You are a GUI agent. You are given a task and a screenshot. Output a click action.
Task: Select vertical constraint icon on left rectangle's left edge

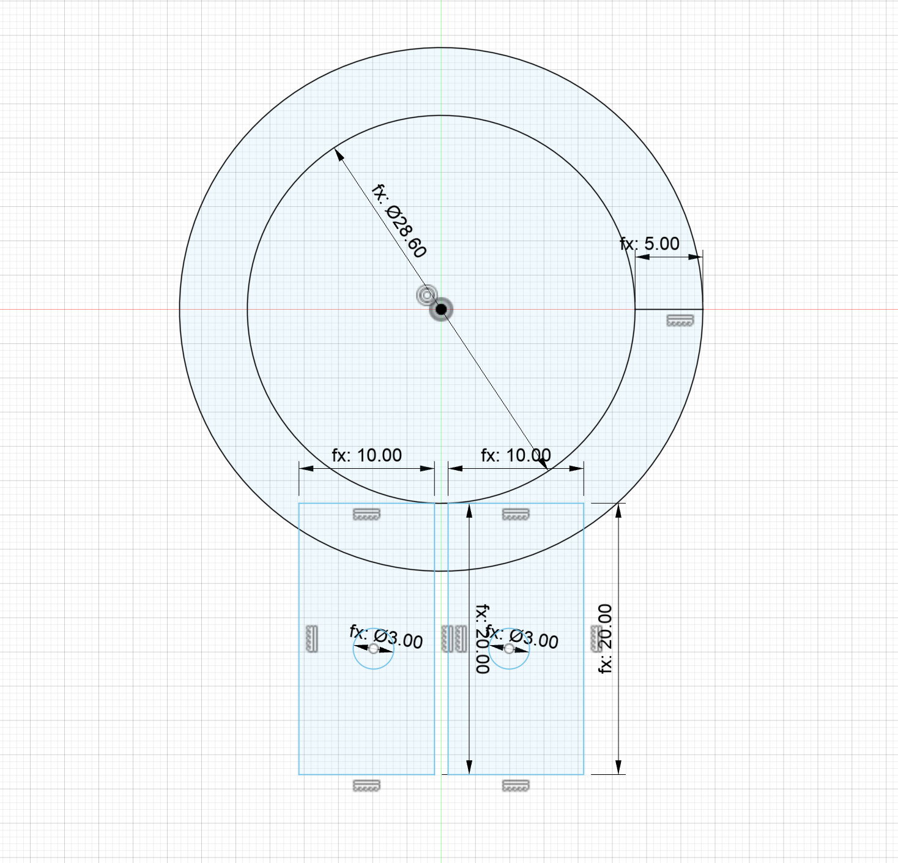point(312,638)
